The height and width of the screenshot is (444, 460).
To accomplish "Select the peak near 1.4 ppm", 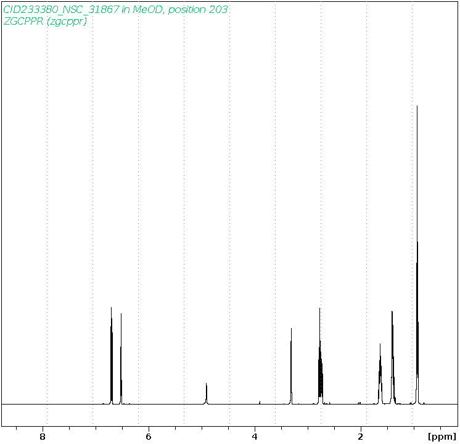I will (x=393, y=357).
